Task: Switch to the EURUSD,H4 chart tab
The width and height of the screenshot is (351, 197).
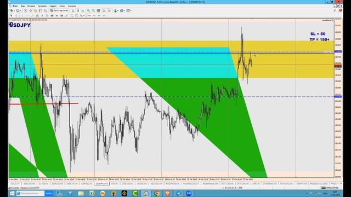Action: click(x=57, y=183)
